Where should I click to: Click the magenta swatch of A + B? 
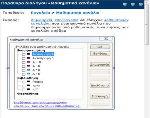coord(28,62)
